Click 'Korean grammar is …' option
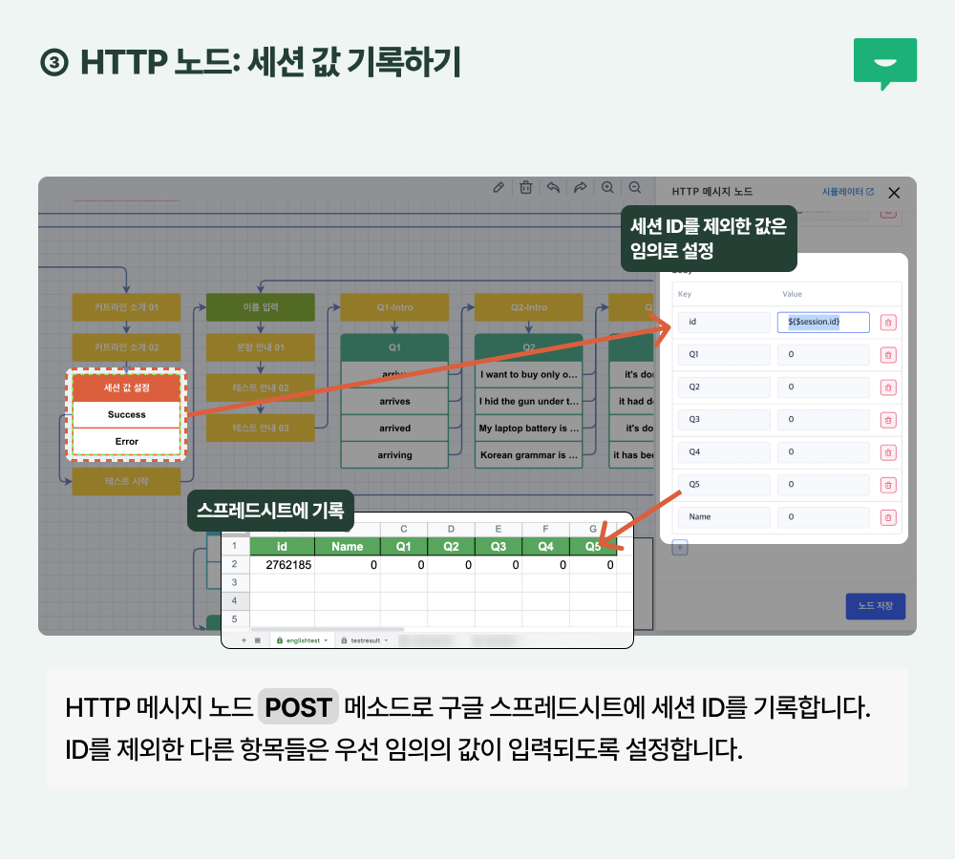 [529, 454]
